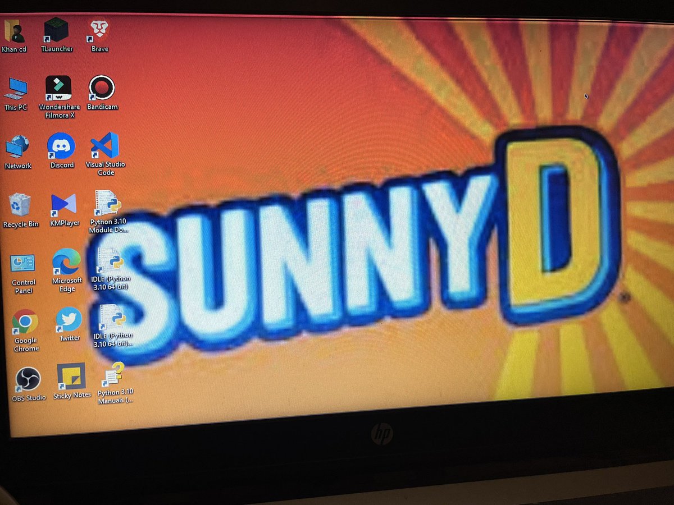Viewport: 674px width, 505px height.
Task: Open the KMPlayer shortcut
Action: [63, 205]
